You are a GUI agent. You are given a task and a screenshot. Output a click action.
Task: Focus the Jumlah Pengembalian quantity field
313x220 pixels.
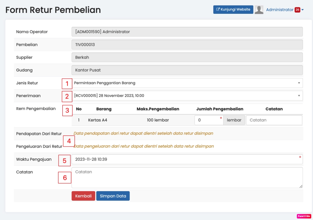208,120
